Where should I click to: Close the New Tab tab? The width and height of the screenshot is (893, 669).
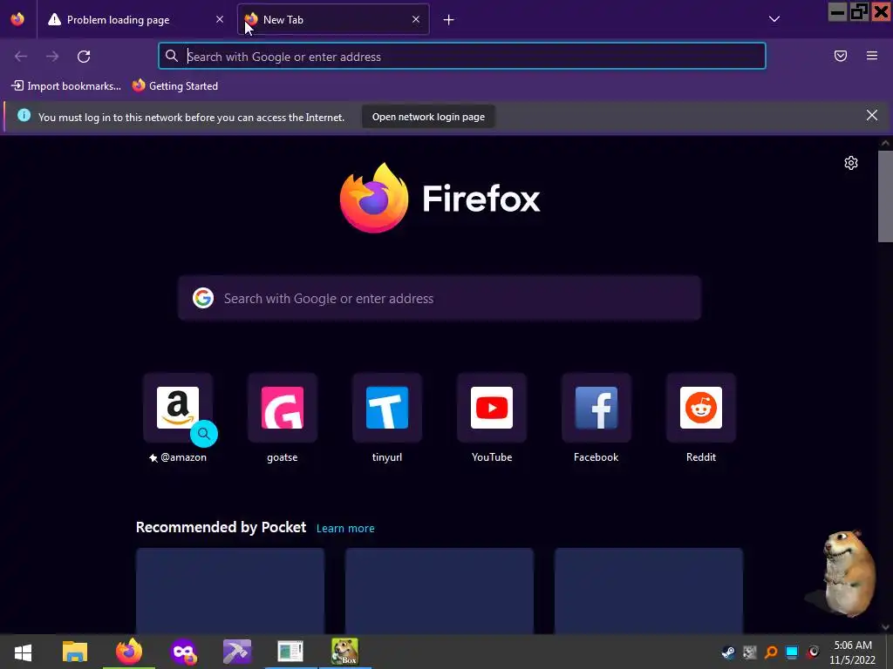(x=416, y=19)
